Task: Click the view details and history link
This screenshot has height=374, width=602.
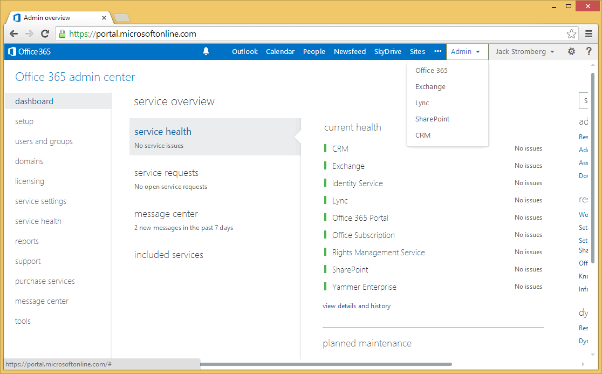Action: [x=356, y=306]
